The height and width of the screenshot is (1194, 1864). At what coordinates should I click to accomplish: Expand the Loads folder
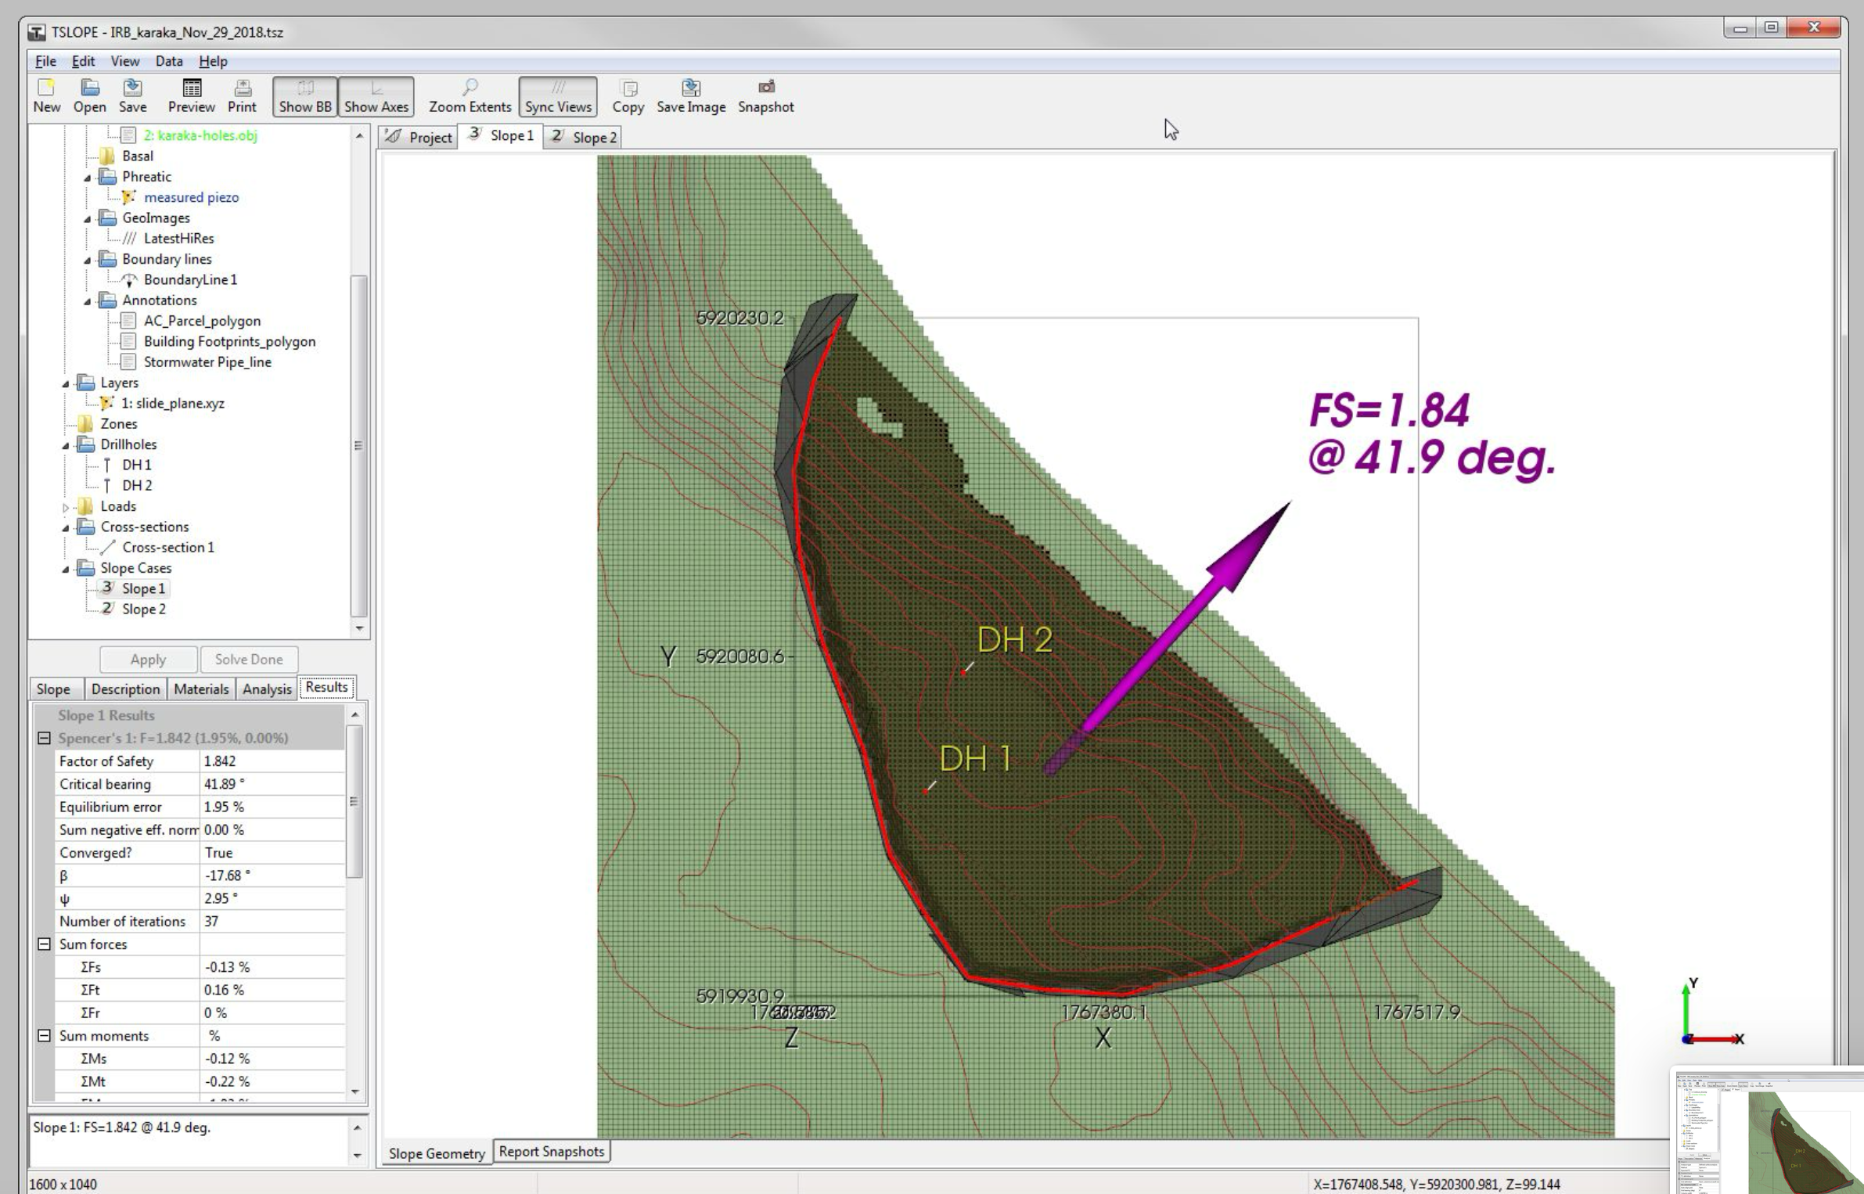point(67,506)
